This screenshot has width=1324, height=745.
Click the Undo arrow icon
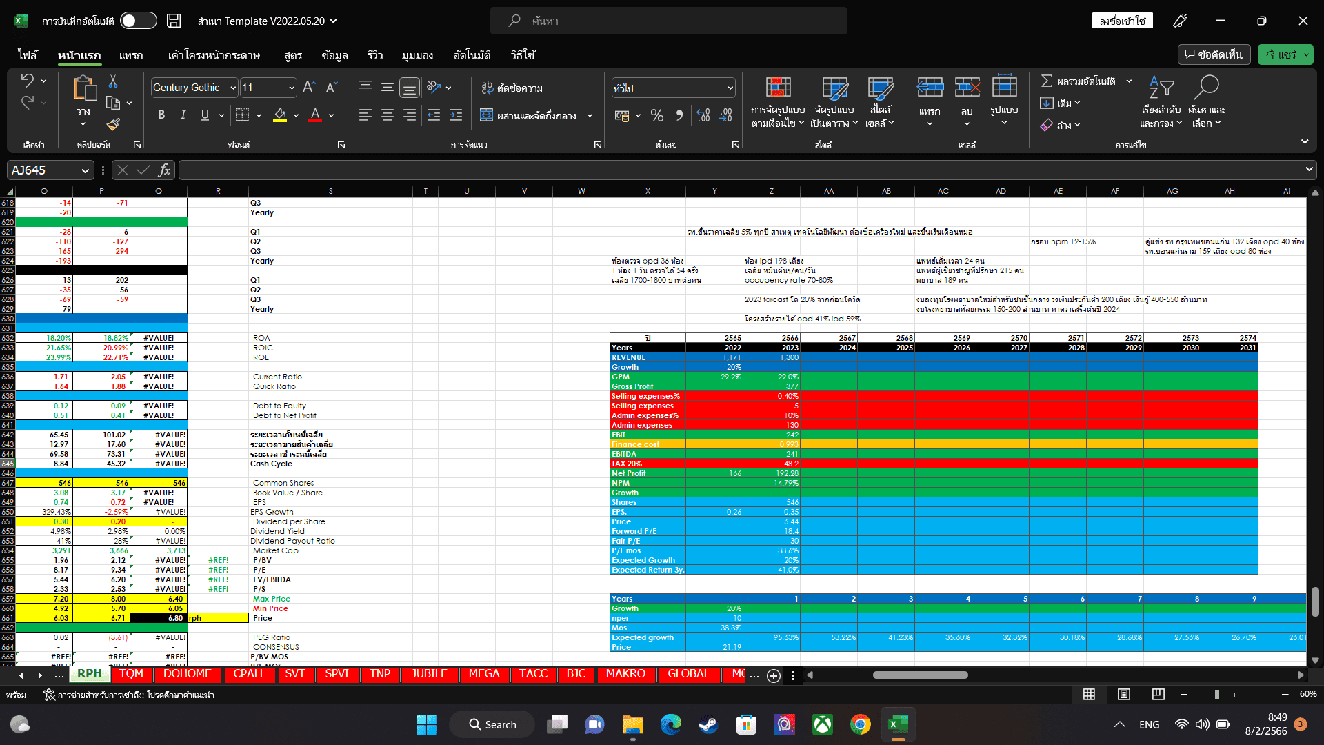pyautogui.click(x=28, y=80)
